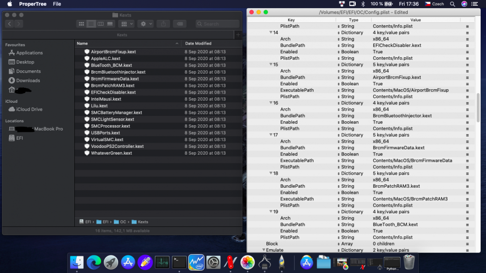Open Intel Power Gadget in Dock
The image size is (486, 273).
[x=196, y=262]
